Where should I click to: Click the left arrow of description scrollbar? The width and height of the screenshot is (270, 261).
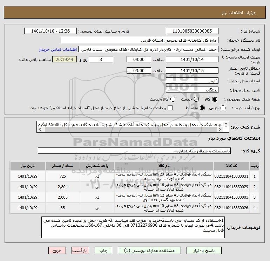pos(40,130)
